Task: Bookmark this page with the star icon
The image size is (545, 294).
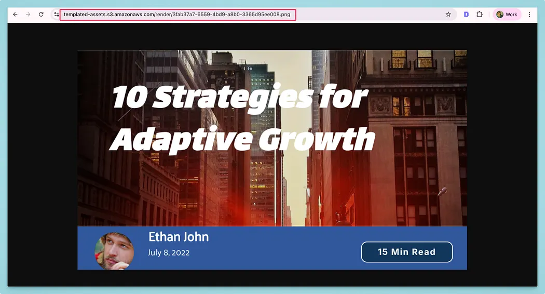Action: 448,14
